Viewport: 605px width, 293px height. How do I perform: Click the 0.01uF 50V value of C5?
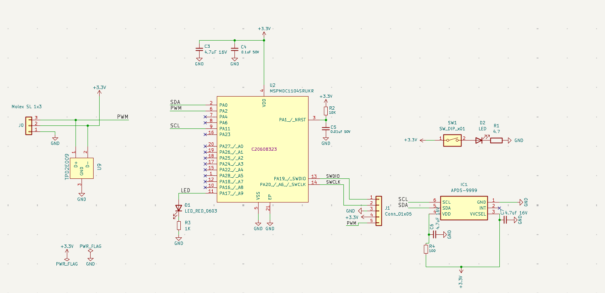point(340,132)
